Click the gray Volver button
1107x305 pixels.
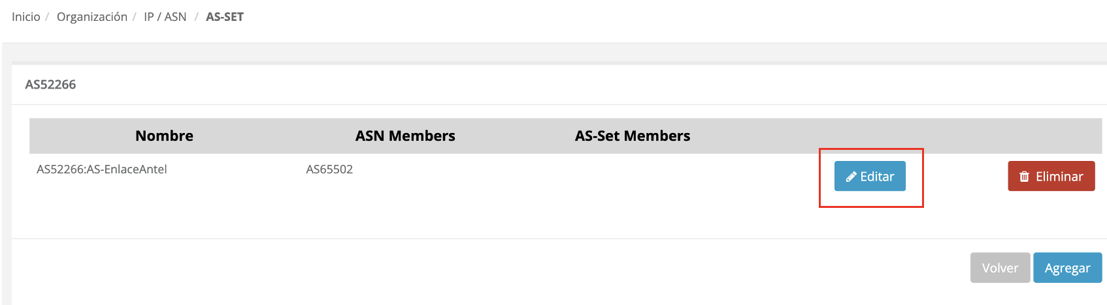click(x=1000, y=268)
